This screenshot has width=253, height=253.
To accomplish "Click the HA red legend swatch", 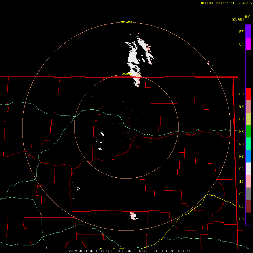I will [248, 94].
